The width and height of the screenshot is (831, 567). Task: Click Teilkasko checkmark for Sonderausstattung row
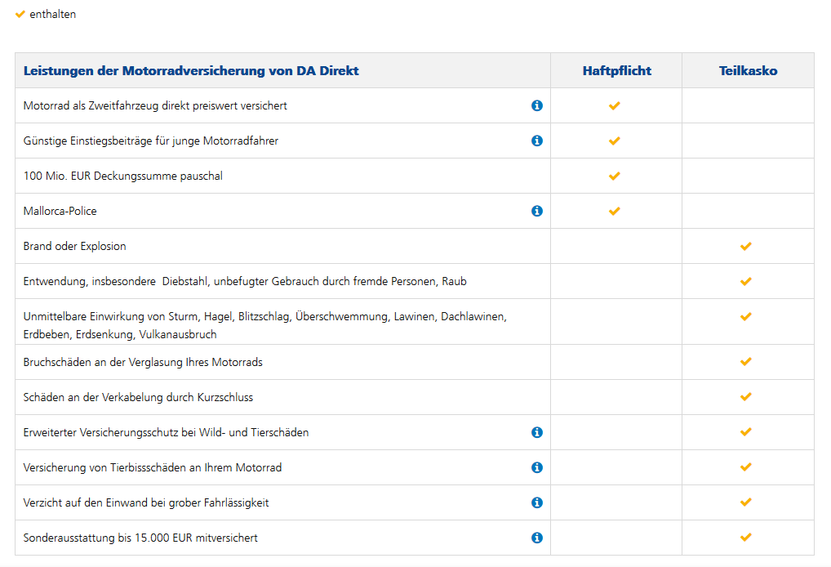tap(745, 538)
